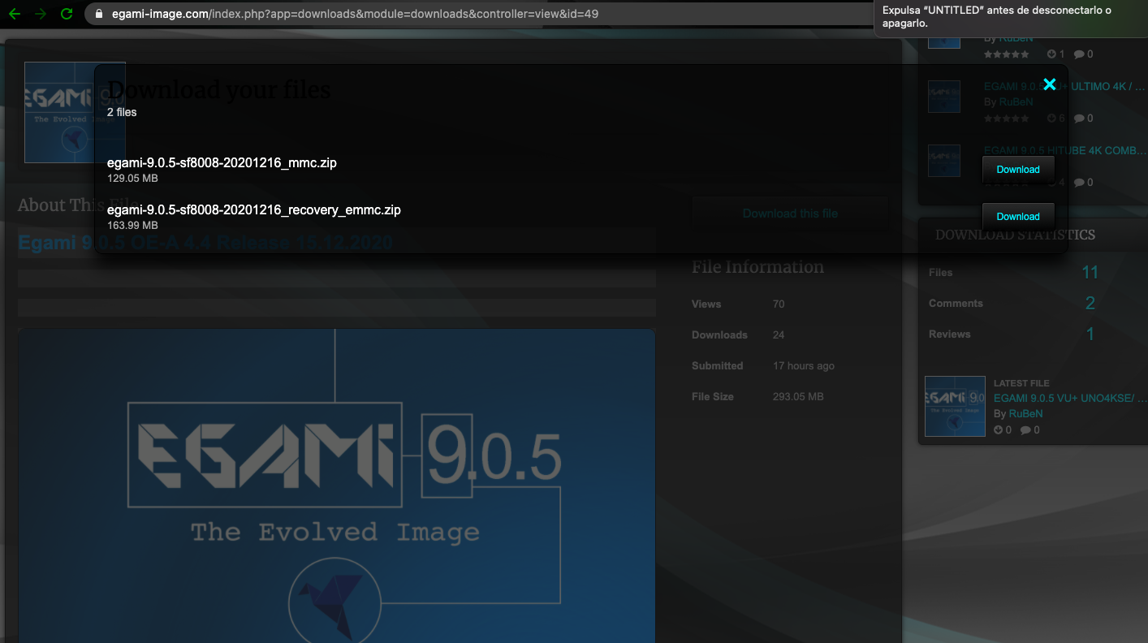Reload the current page
Image resolution: width=1148 pixels, height=643 pixels.
point(67,14)
